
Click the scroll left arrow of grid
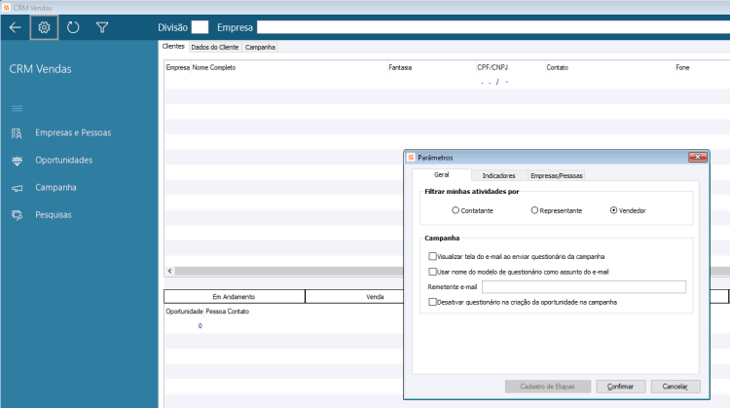(x=170, y=271)
